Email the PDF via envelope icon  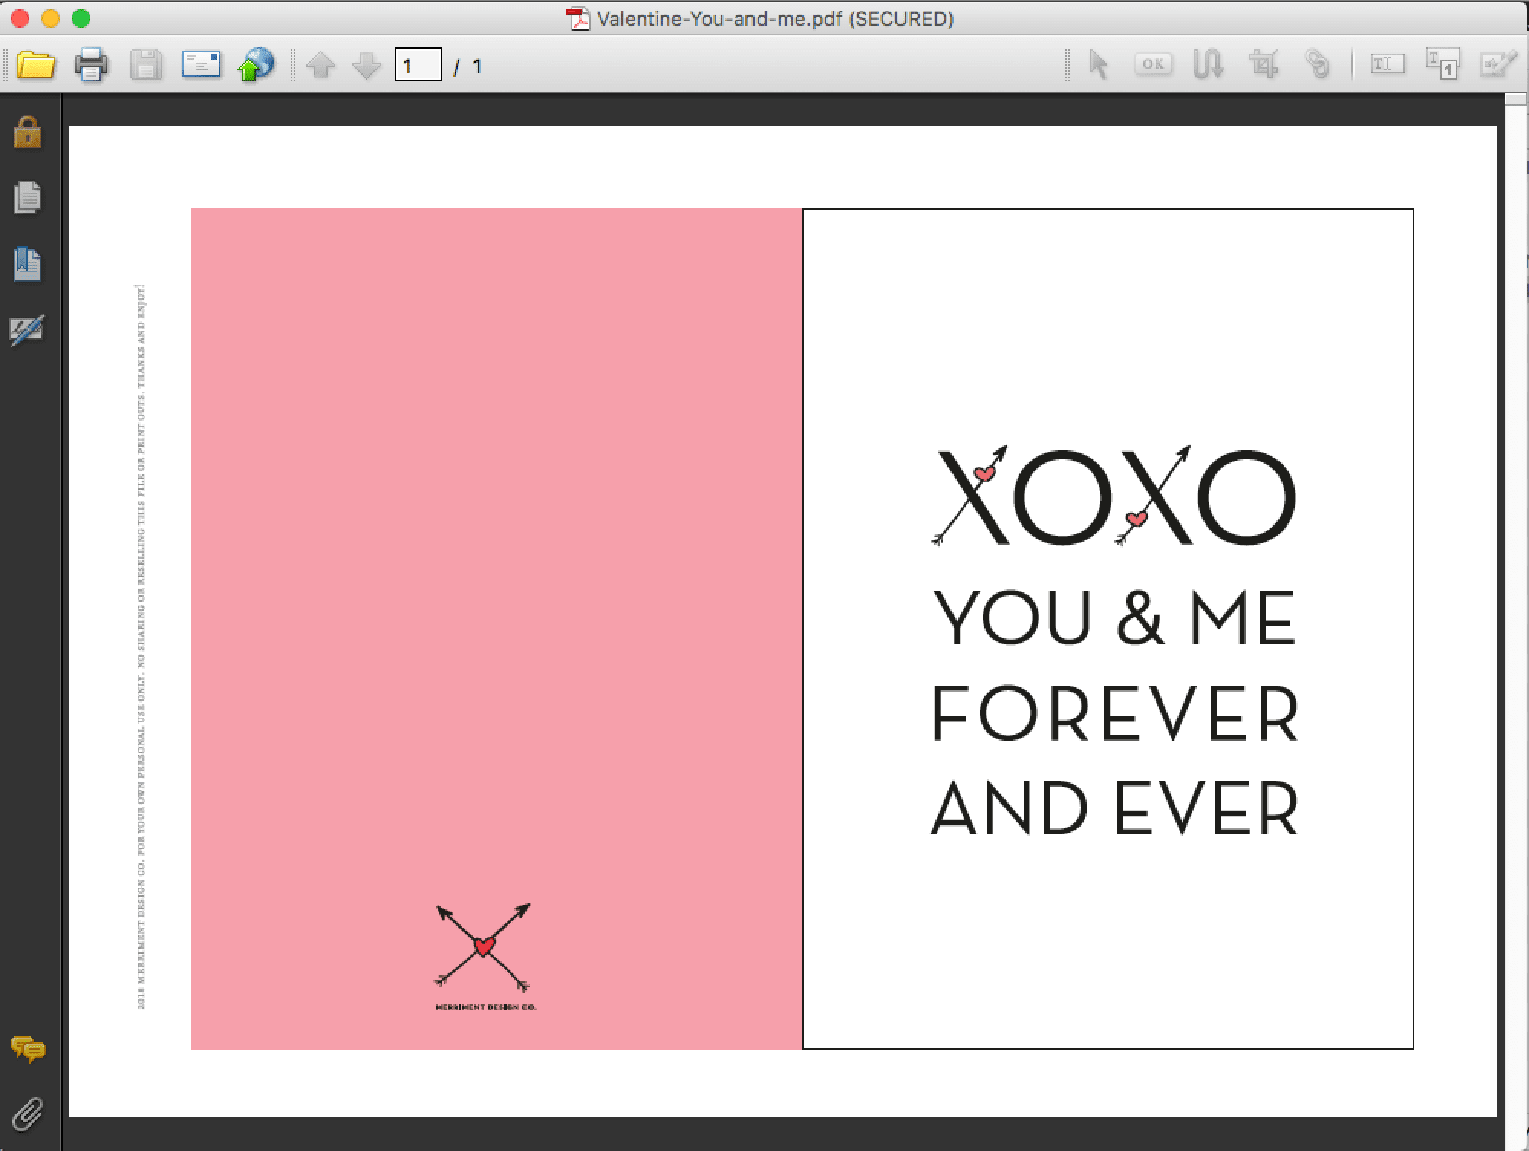coord(201,64)
